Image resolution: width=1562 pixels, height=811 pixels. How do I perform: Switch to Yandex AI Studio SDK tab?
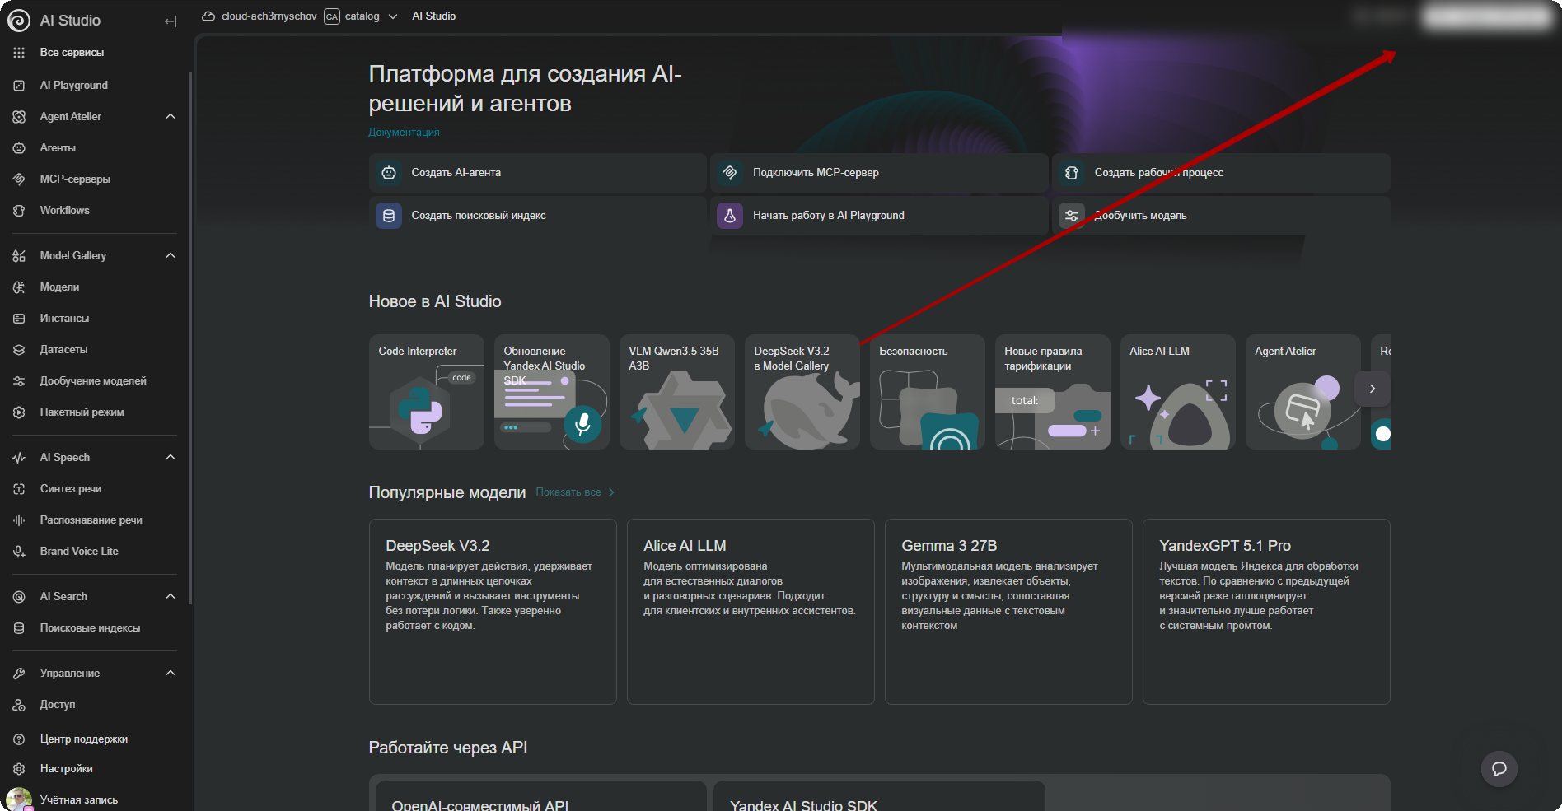(x=879, y=796)
